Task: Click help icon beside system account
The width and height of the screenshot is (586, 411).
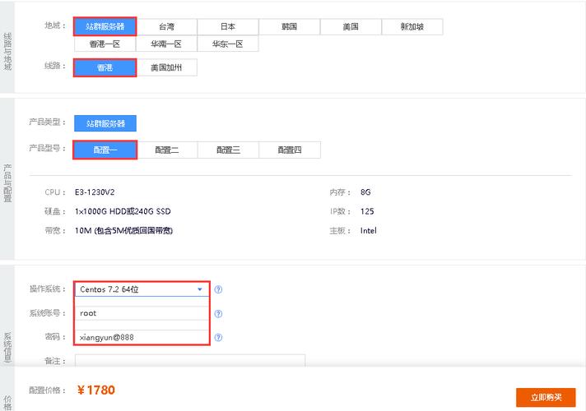Action: click(x=218, y=313)
